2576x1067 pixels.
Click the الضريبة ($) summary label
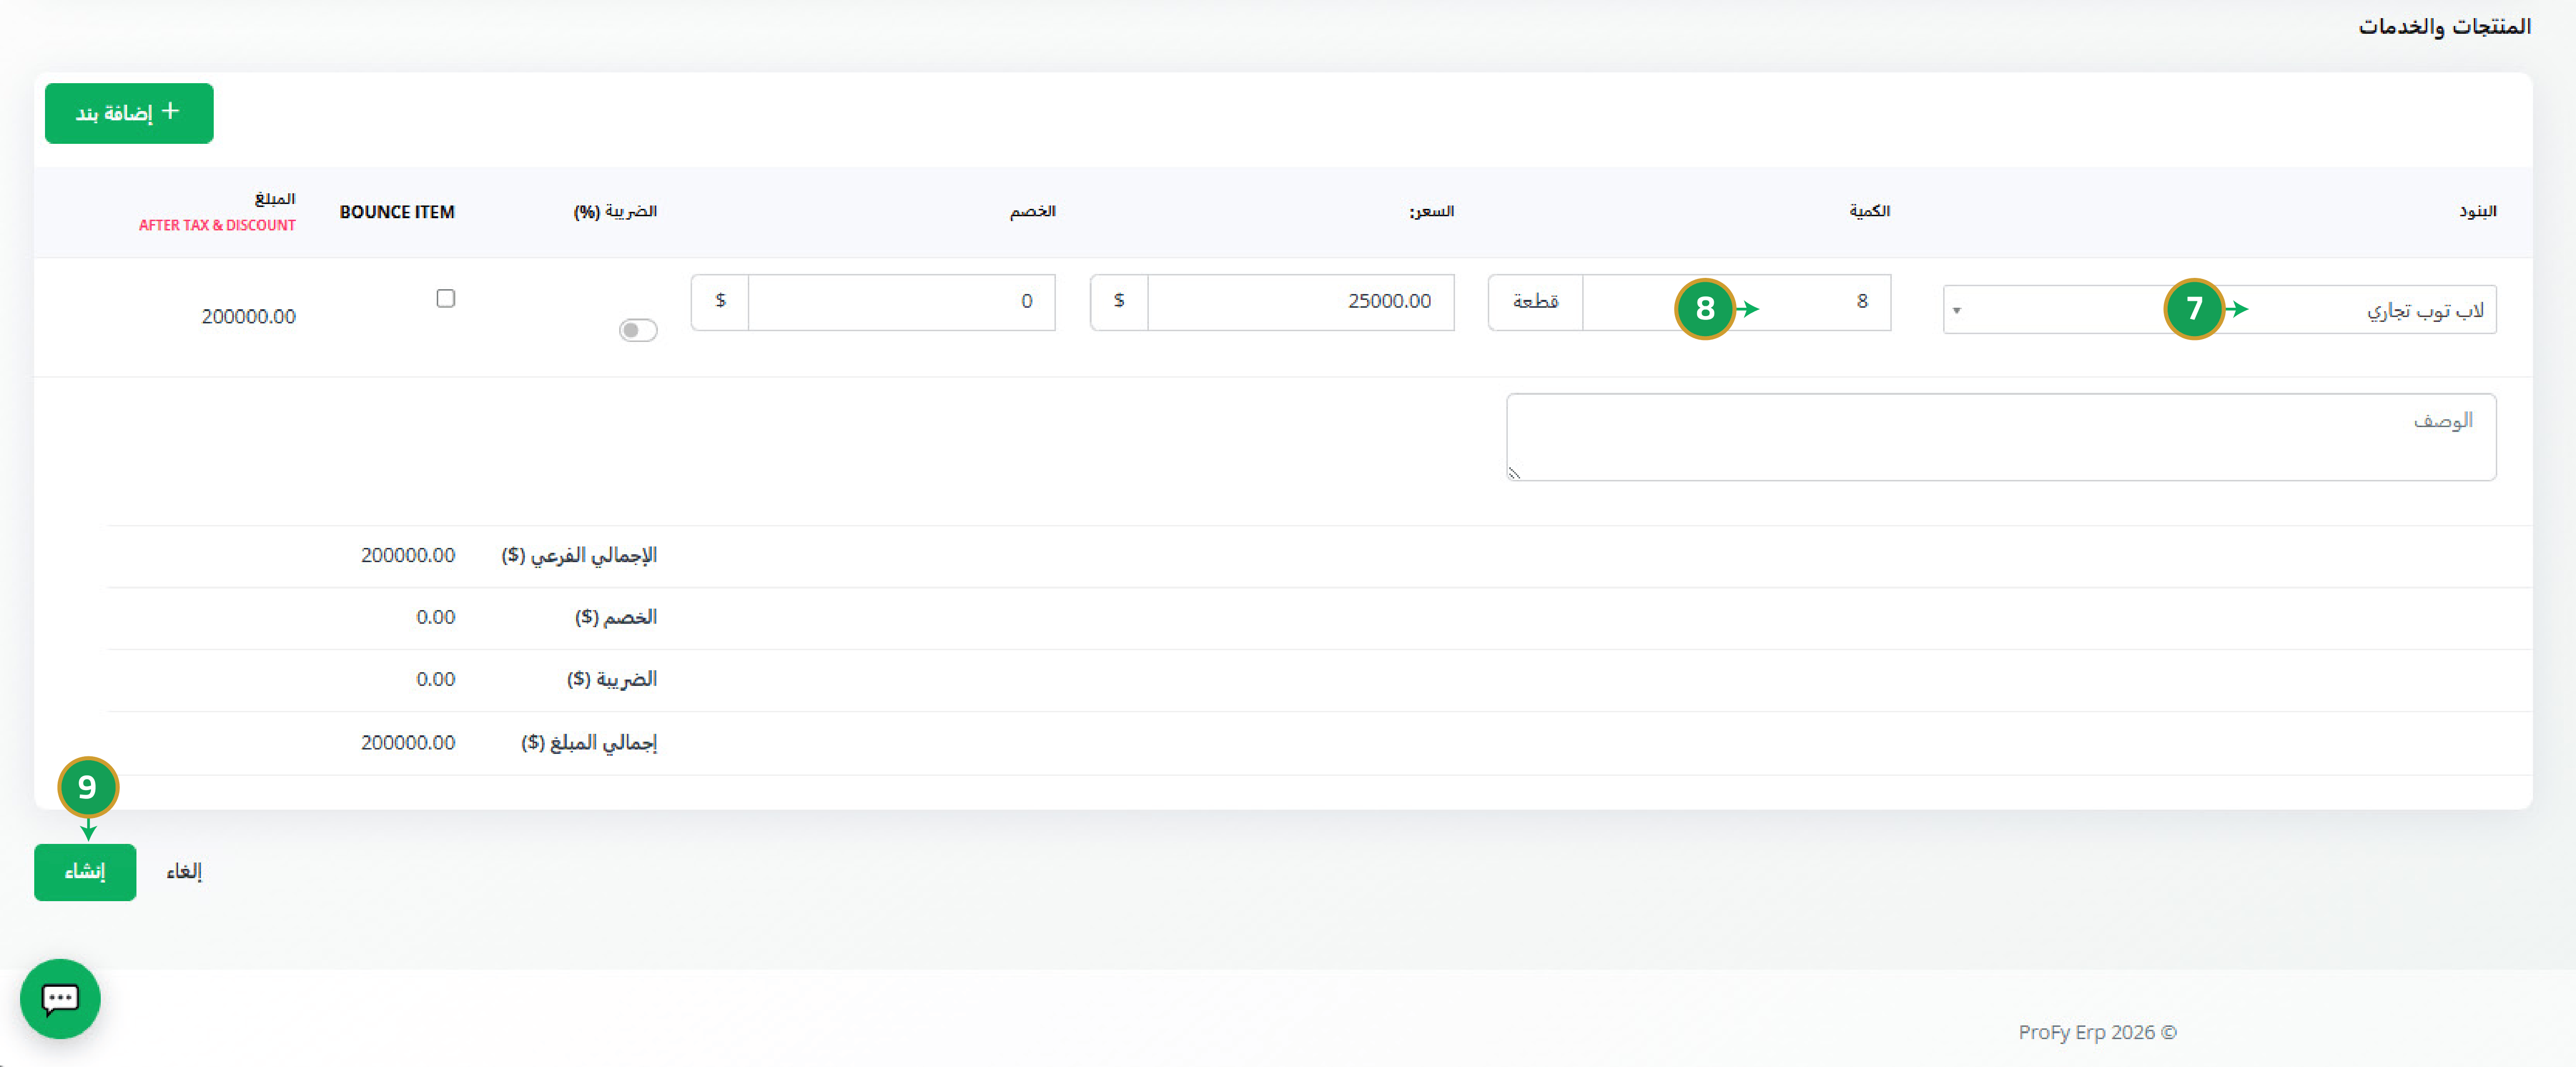pyautogui.click(x=611, y=680)
